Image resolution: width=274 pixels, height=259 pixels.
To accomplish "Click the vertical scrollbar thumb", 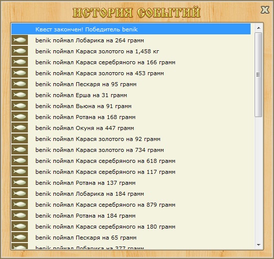I will click(x=258, y=75).
